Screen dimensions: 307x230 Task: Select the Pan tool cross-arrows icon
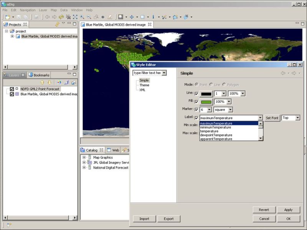click(x=132, y=17)
